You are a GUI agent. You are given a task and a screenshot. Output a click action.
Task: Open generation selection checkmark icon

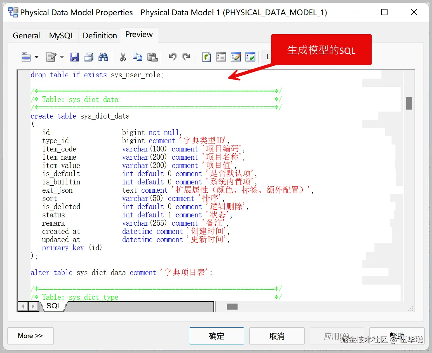coord(251,57)
